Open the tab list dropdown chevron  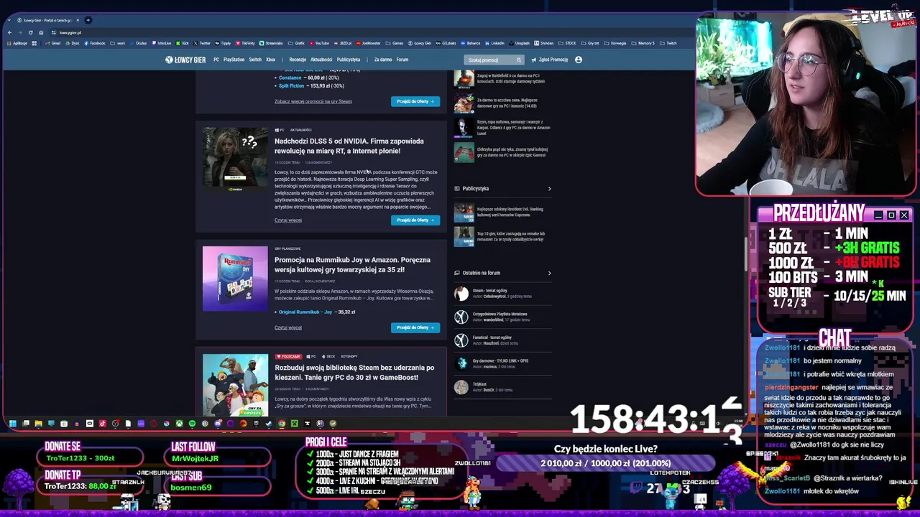click(9, 20)
